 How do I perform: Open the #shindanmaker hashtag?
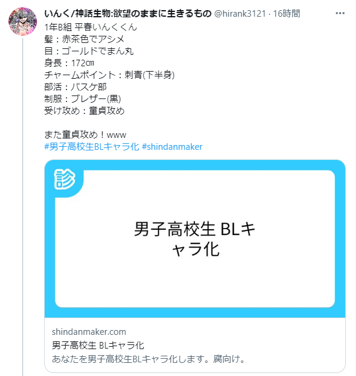[172, 146]
